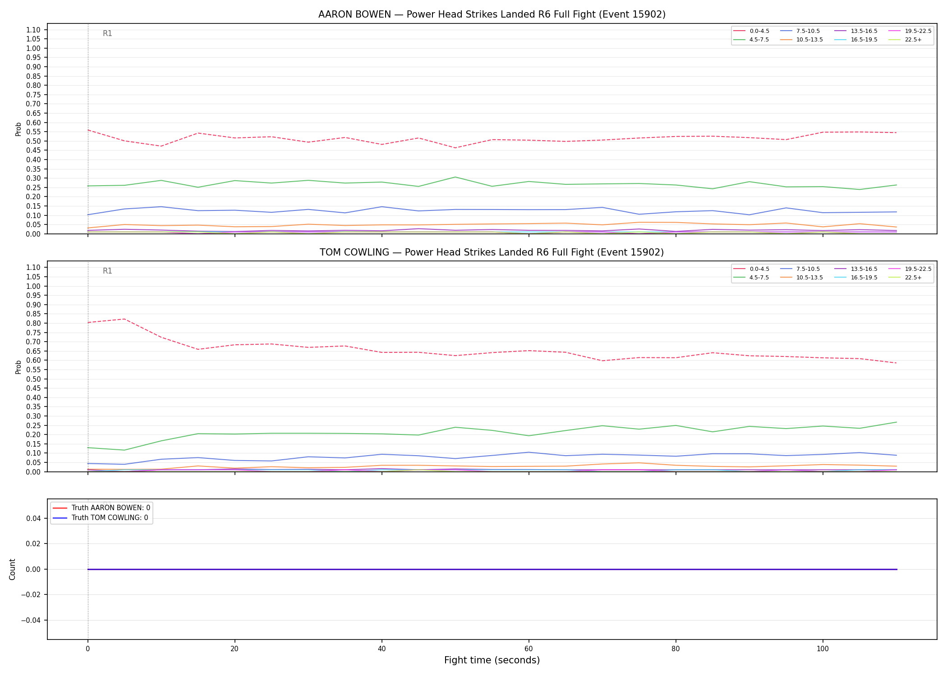The image size is (947, 676).
Task: Select 19.5-22.5 label in Tom Cowling legend
Action: [918, 269]
